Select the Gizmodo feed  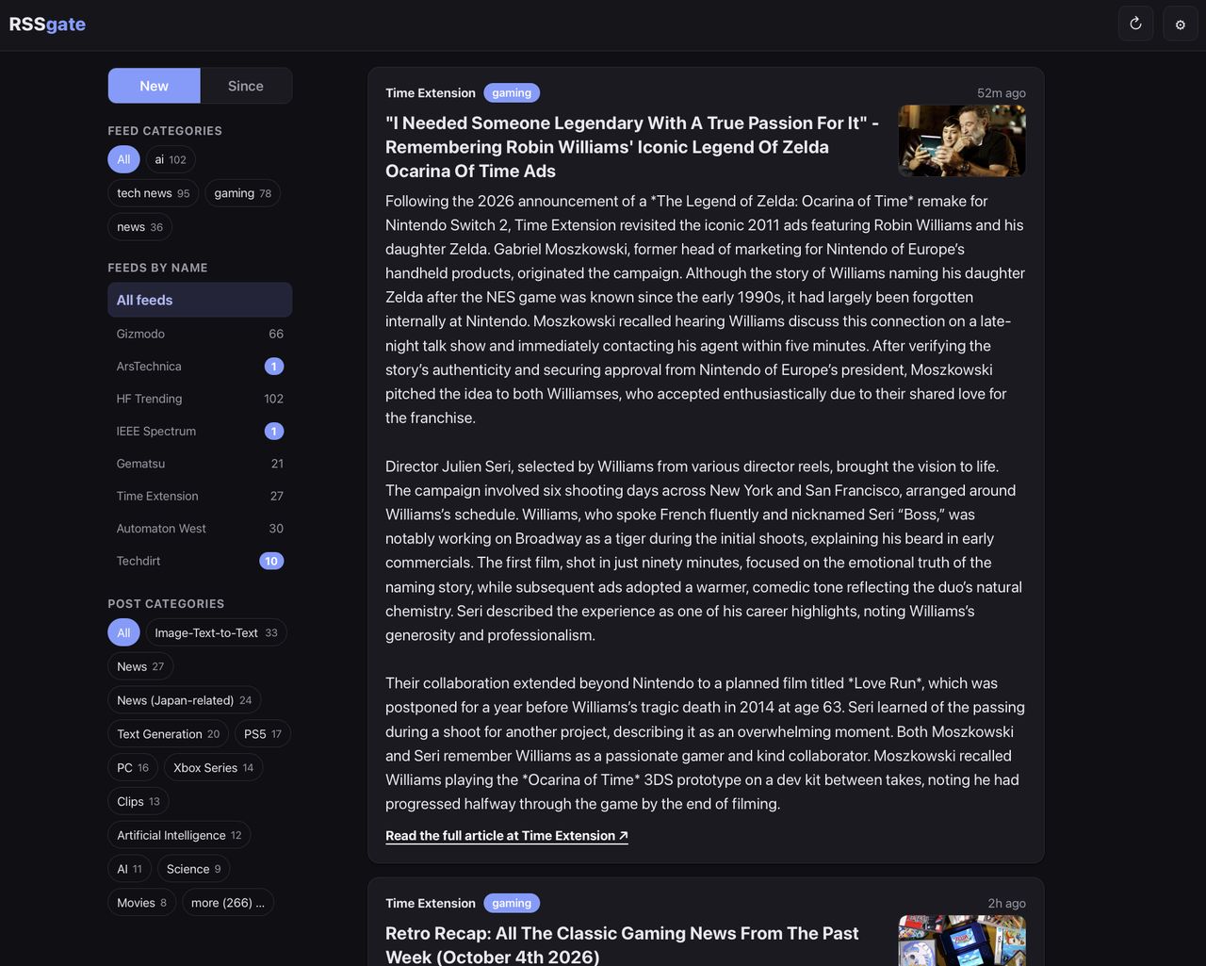click(x=200, y=334)
